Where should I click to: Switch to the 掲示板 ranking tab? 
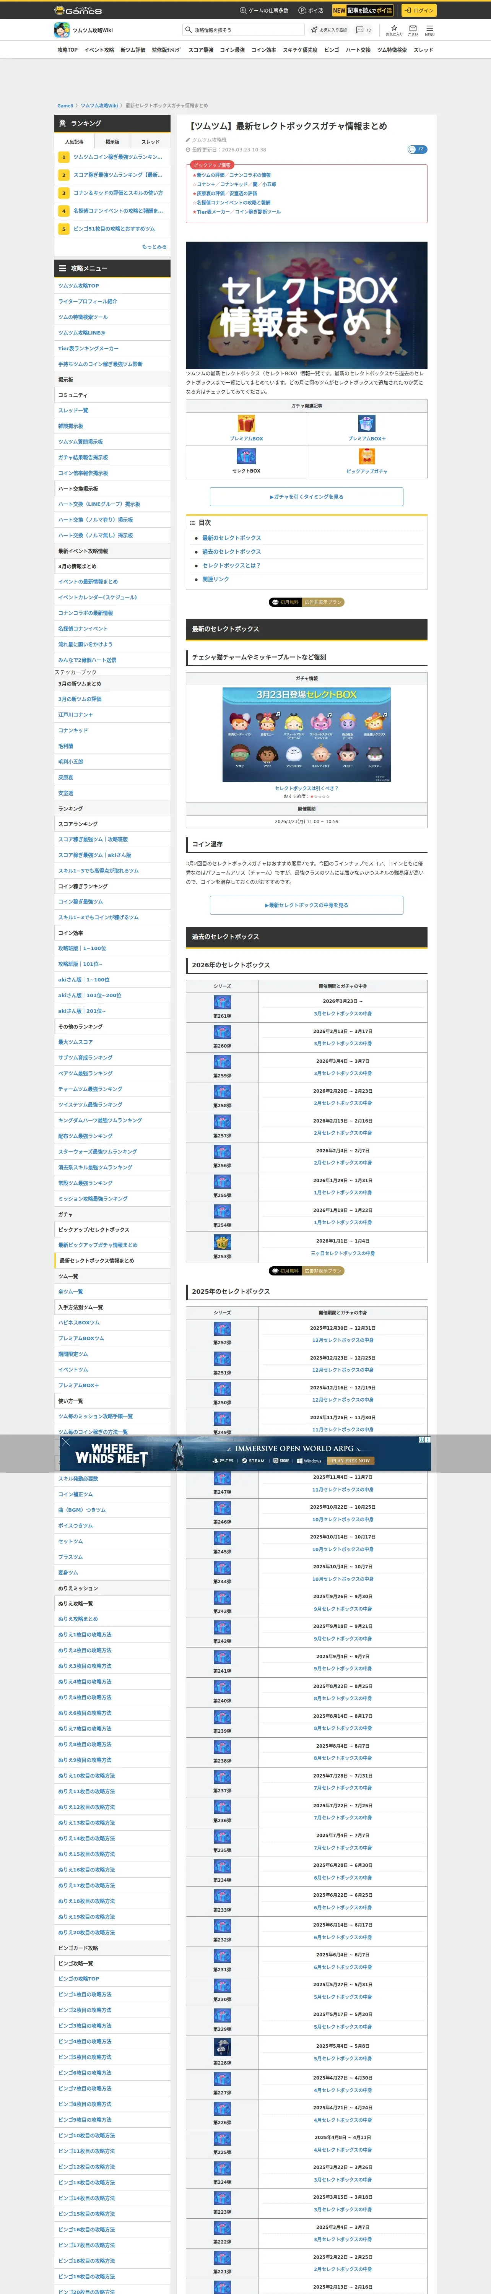click(x=112, y=141)
